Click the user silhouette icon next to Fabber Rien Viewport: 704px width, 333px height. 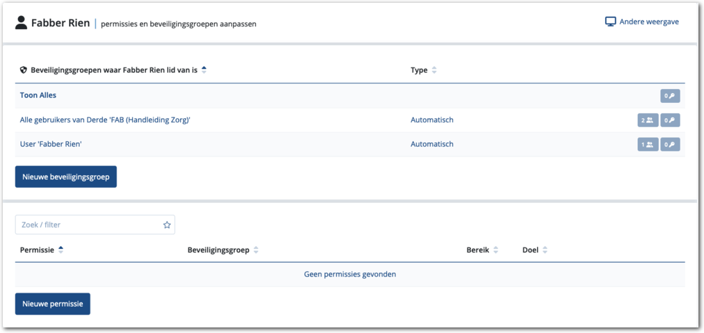pos(22,23)
